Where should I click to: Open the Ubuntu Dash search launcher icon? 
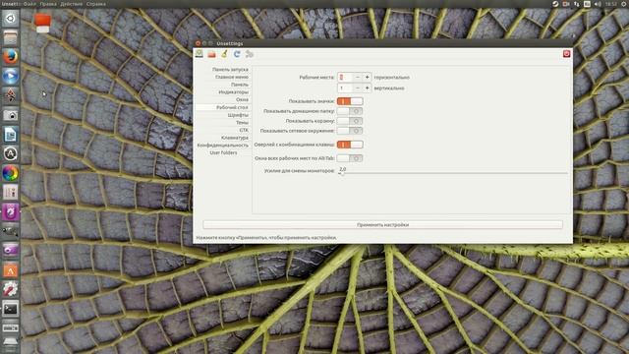click(x=11, y=19)
